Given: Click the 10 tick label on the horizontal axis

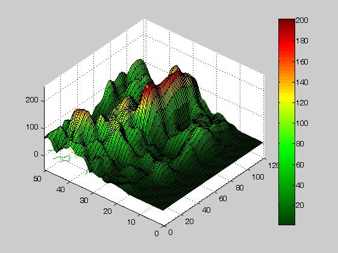Looking at the screenshot, I should (131, 222).
